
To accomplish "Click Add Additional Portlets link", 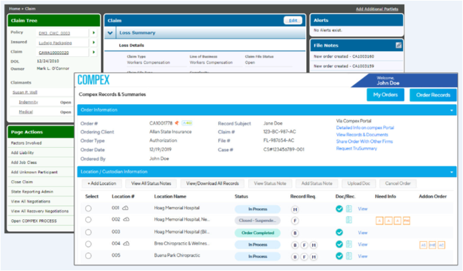I will (x=377, y=9).
